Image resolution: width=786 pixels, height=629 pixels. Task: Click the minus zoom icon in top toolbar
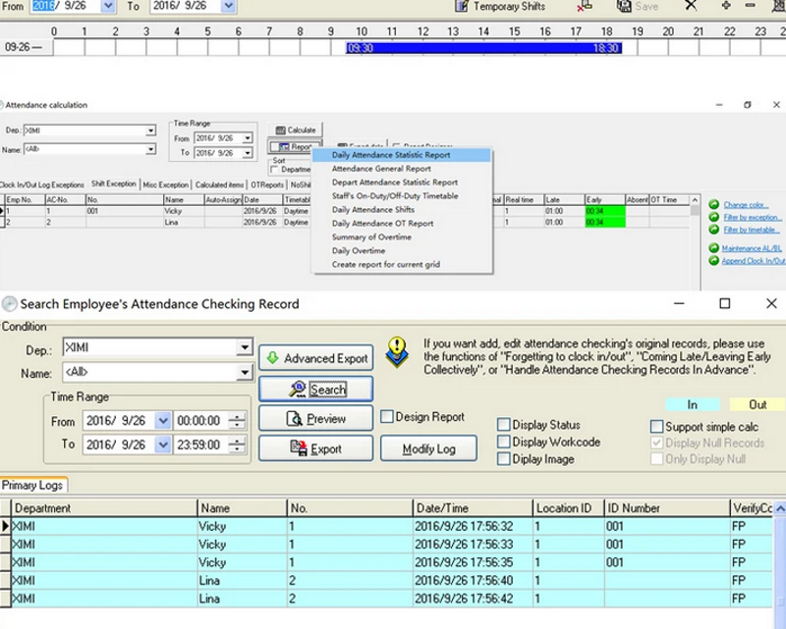point(750,5)
